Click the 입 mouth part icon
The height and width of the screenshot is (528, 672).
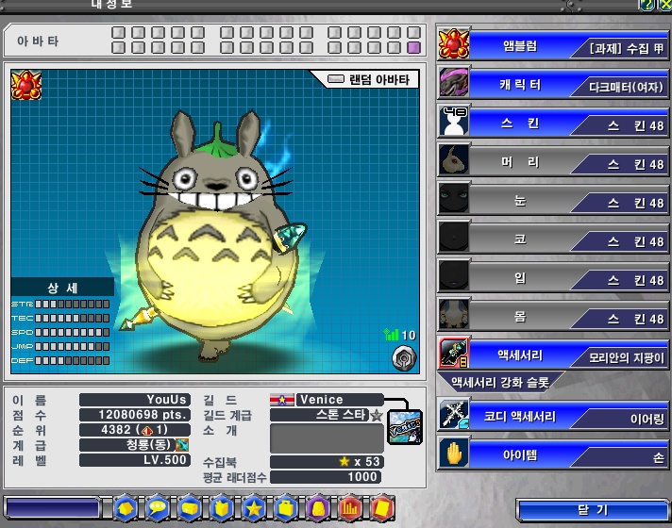point(454,276)
